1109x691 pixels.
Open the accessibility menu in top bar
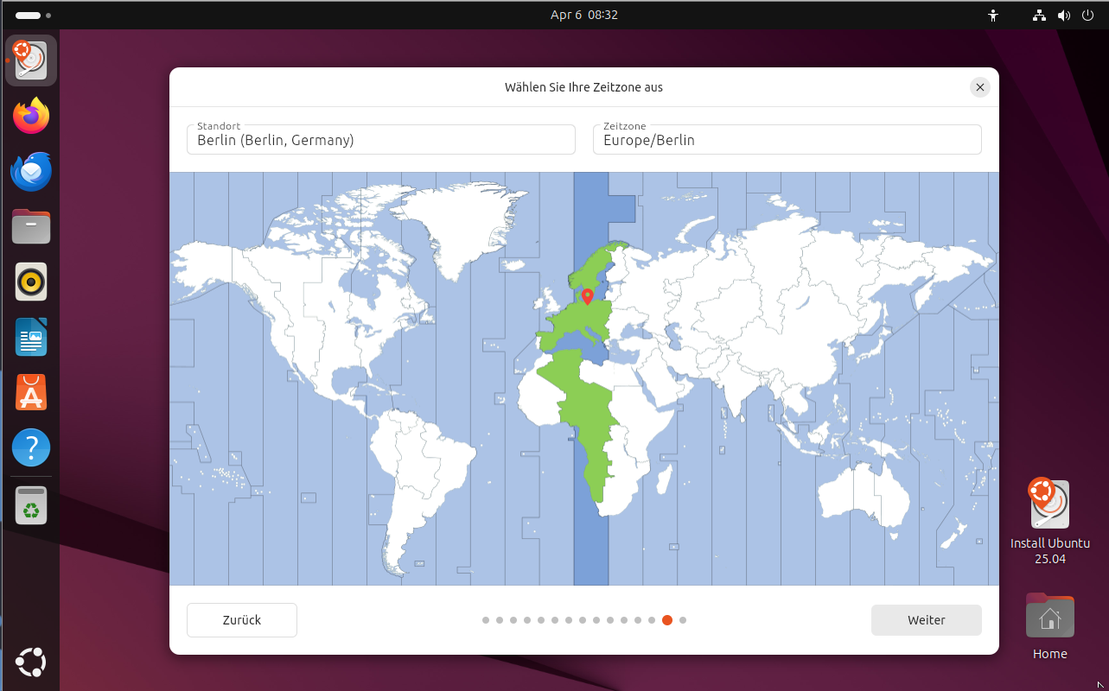point(993,16)
